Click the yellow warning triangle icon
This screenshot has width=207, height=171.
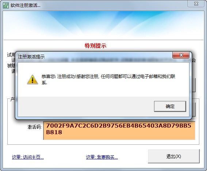32,79
